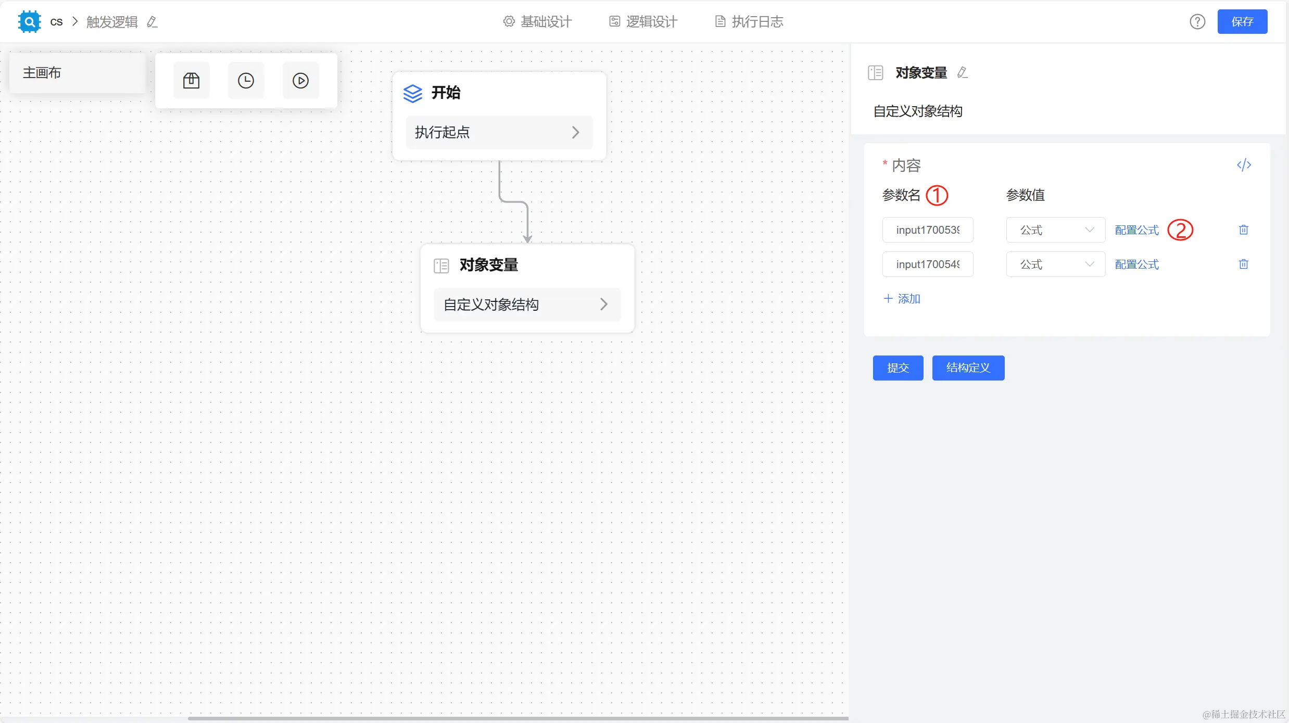Click the horizontal canvas scrollbar
This screenshot has width=1289, height=723.
click(x=518, y=718)
